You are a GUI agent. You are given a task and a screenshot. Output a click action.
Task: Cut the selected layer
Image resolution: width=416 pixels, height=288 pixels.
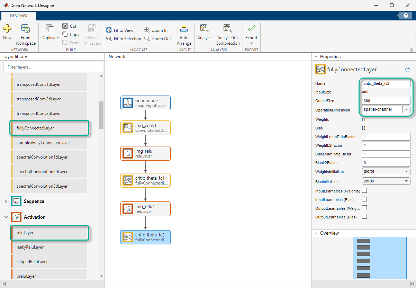pyautogui.click(x=70, y=26)
